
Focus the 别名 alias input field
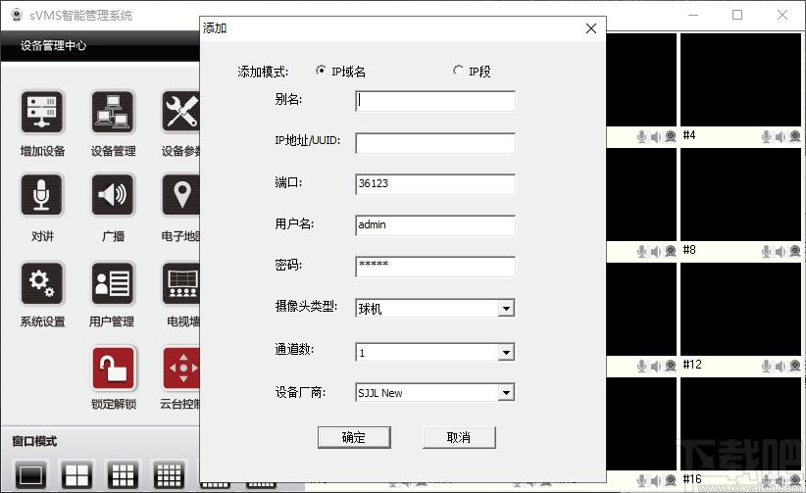(x=435, y=101)
